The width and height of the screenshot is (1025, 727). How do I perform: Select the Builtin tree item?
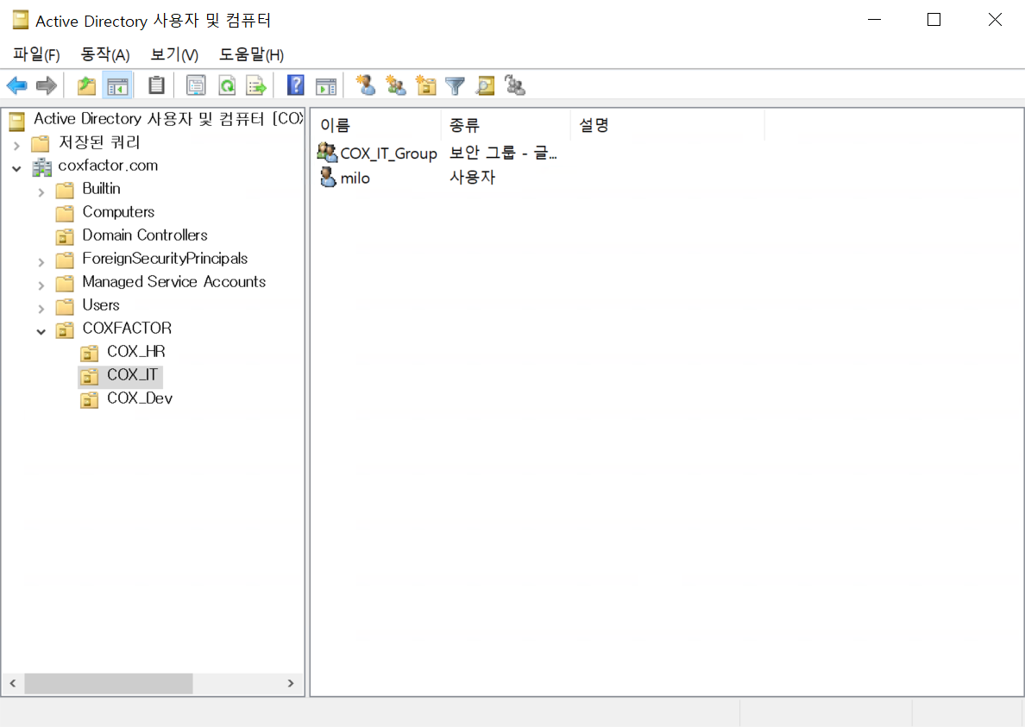click(101, 189)
